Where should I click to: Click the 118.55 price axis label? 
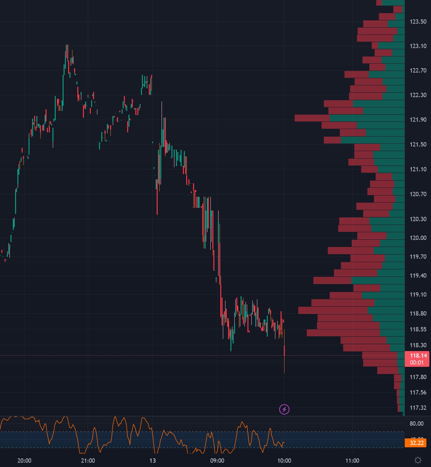click(x=418, y=329)
